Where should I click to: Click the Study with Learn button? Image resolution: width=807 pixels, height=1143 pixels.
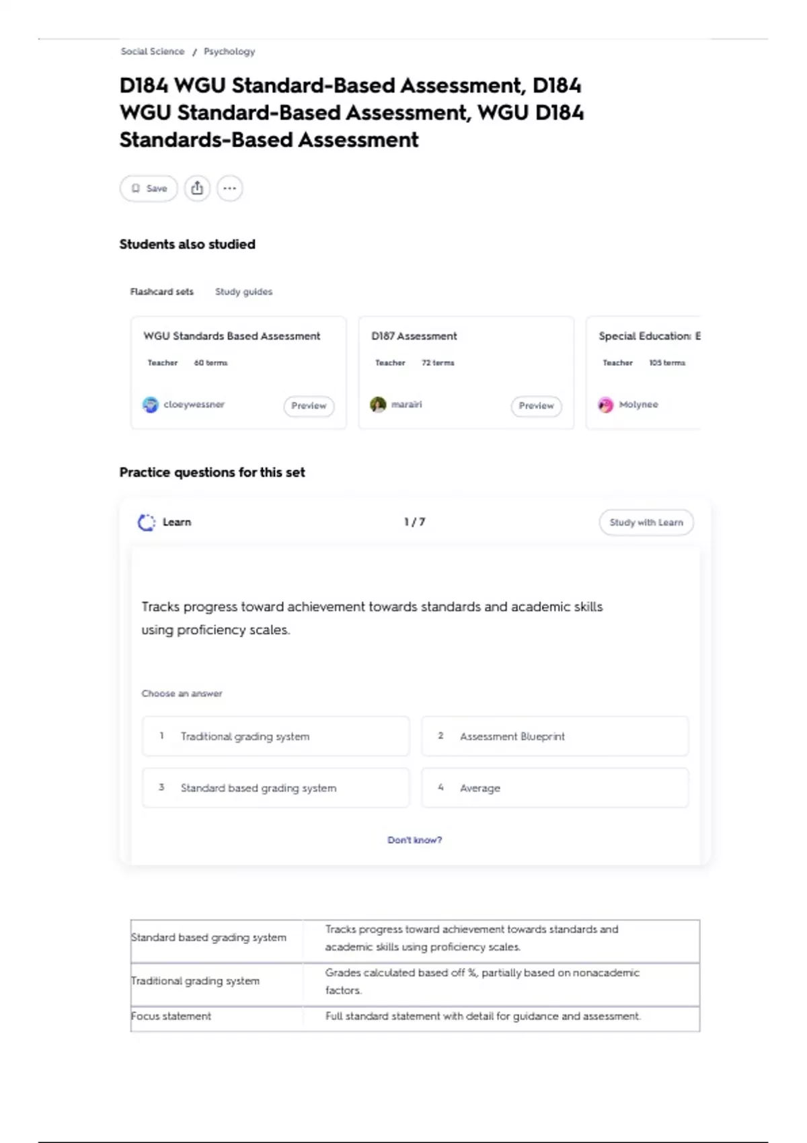[x=646, y=522]
